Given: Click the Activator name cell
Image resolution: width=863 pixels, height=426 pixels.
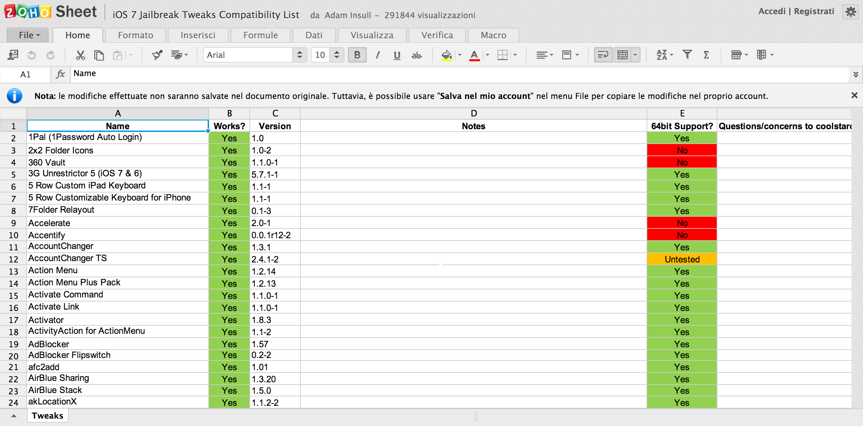Looking at the screenshot, I should pyautogui.click(x=118, y=320).
